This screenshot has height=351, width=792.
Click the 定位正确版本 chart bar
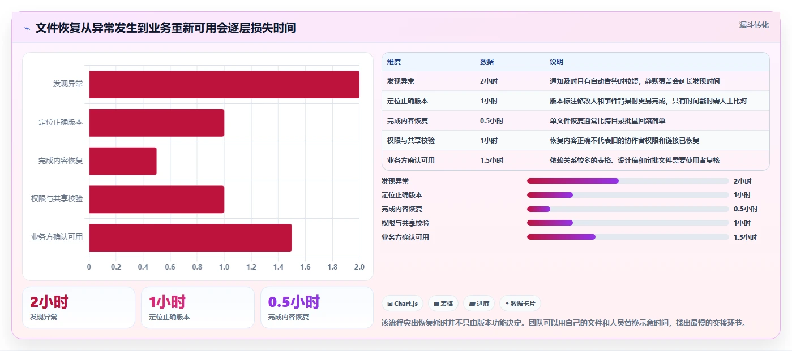157,123
